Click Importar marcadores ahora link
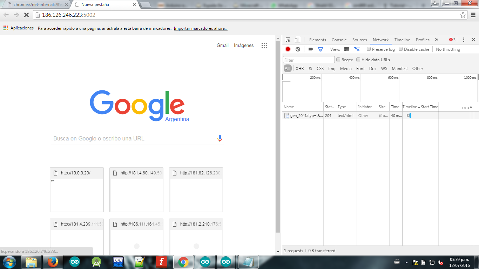The width and height of the screenshot is (479, 269). coord(201,28)
